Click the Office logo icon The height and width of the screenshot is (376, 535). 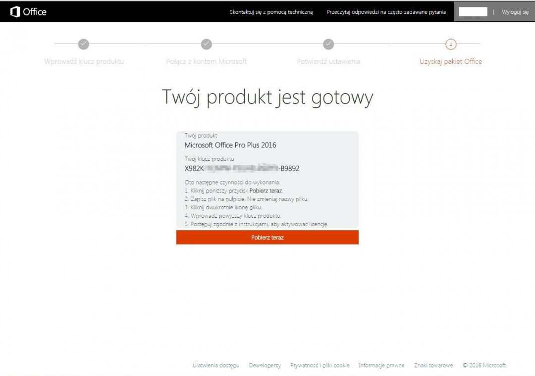(15, 12)
